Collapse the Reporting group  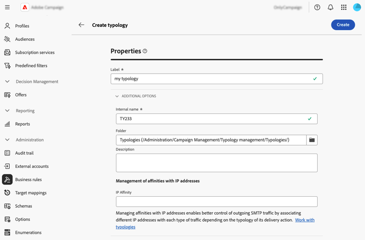[x=7, y=111]
